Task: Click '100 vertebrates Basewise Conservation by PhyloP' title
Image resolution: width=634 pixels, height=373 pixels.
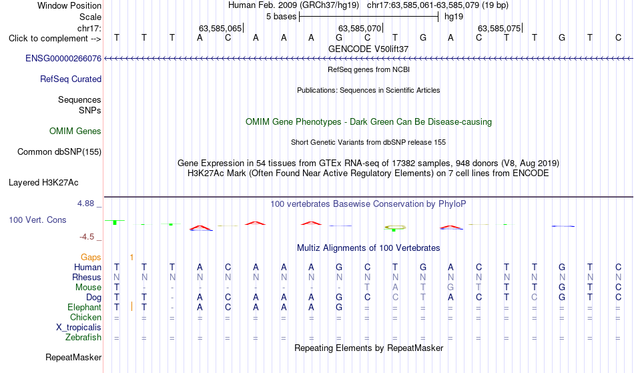Action: coord(368,204)
